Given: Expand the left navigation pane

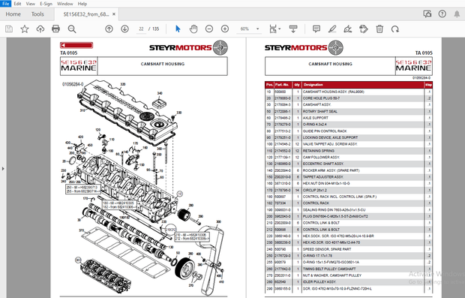Looking at the screenshot, I should [3, 169].
